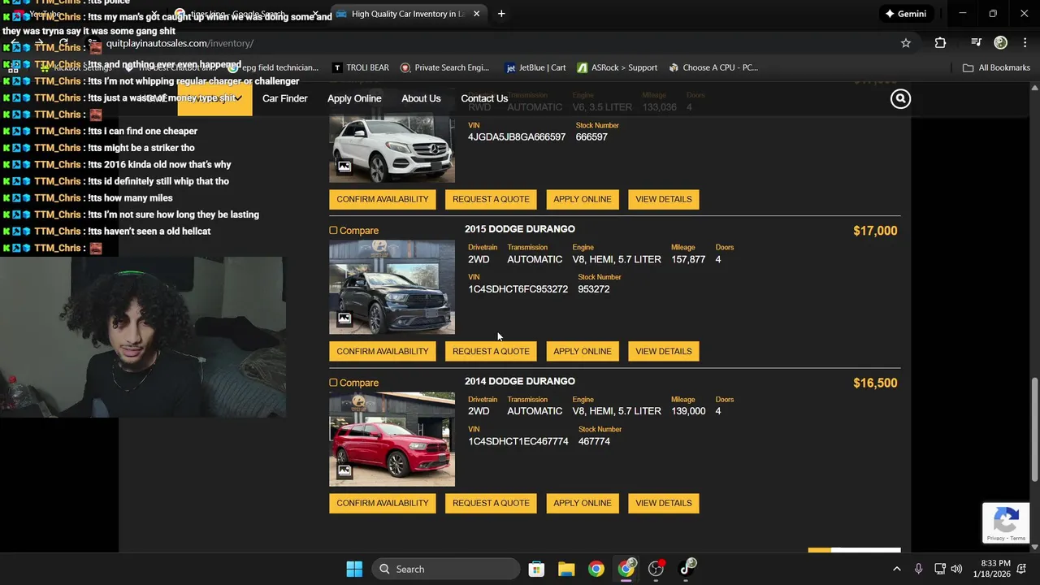1040x585 pixels.
Task: Request a quote for 2014 Dodge Durango
Action: coord(491,503)
